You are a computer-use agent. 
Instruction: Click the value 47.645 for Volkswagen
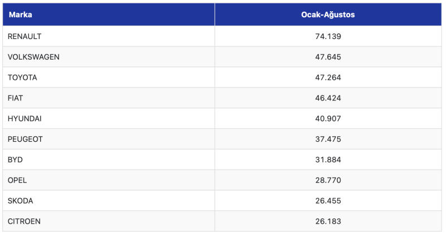(x=328, y=57)
